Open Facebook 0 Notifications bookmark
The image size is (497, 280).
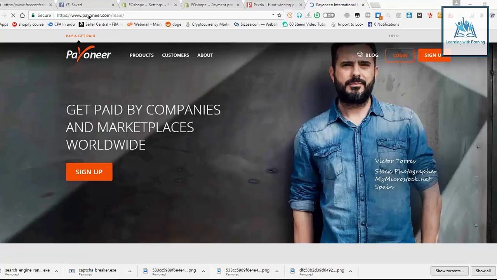(383, 24)
